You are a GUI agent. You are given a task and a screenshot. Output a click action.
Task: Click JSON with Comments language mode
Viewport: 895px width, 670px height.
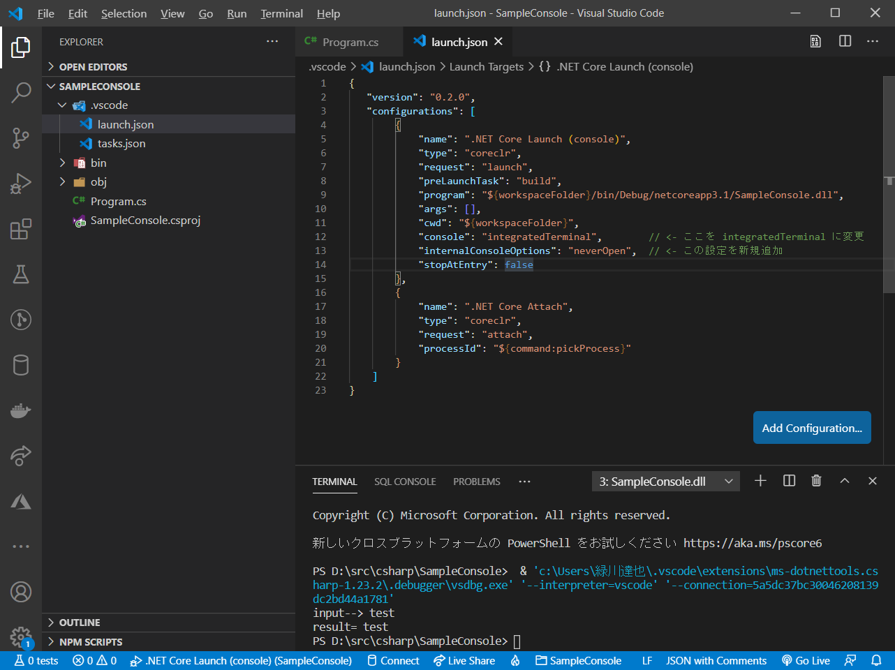tap(716, 660)
